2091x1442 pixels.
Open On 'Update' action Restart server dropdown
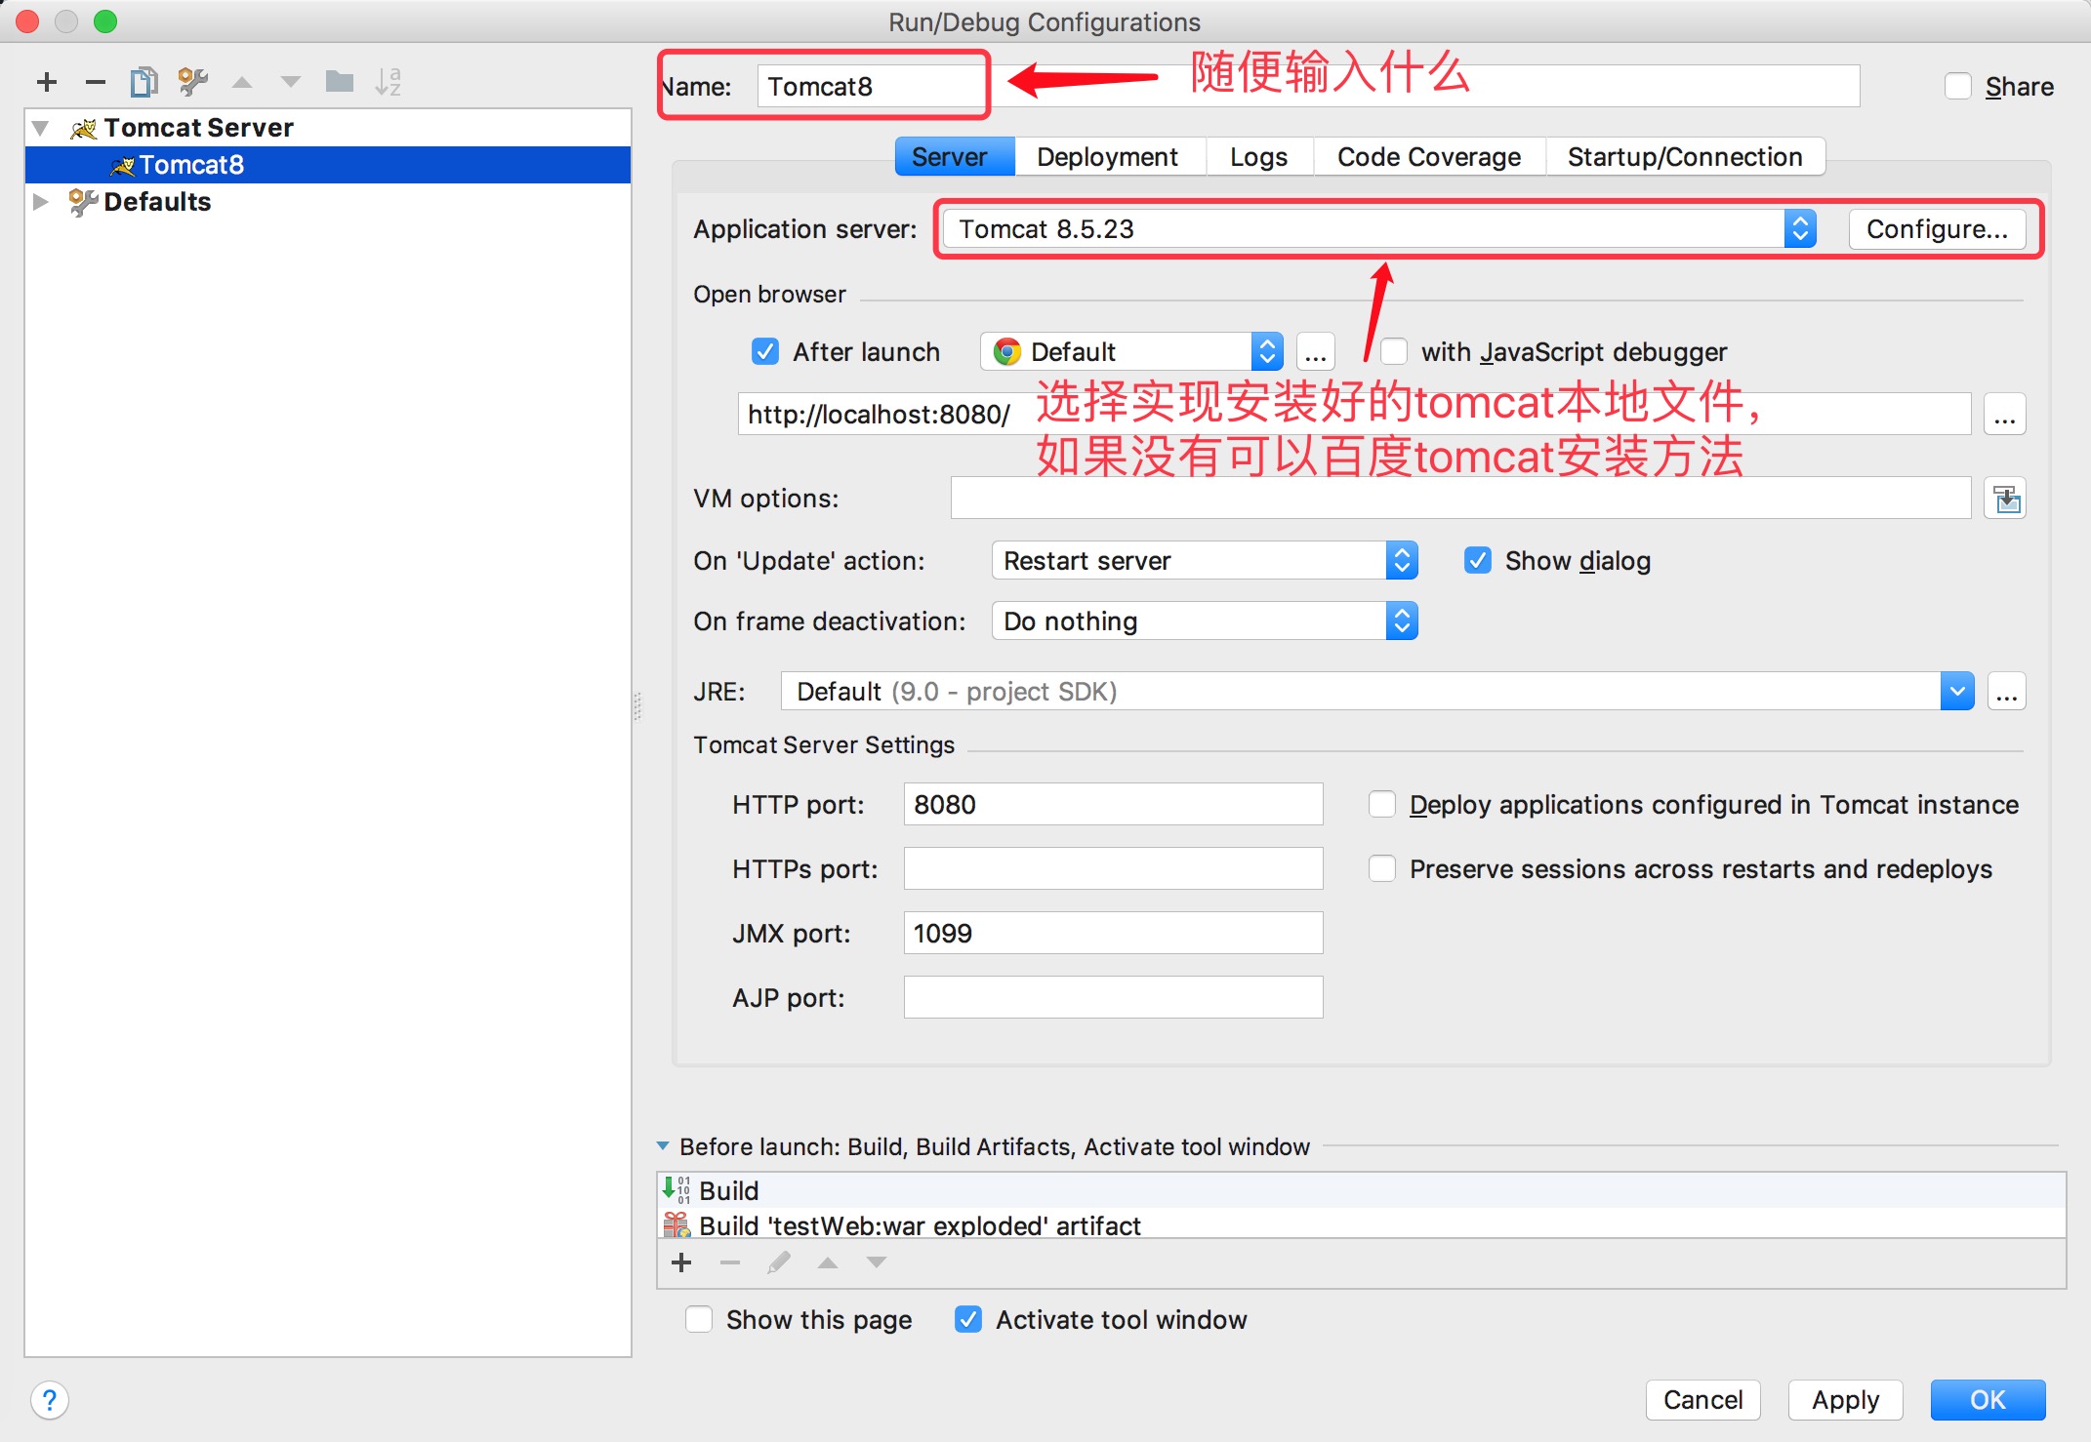[1205, 561]
